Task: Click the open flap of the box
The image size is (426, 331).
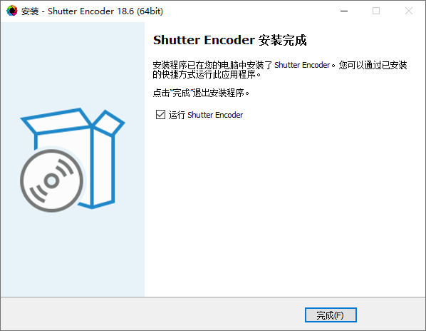Action: click(x=109, y=123)
